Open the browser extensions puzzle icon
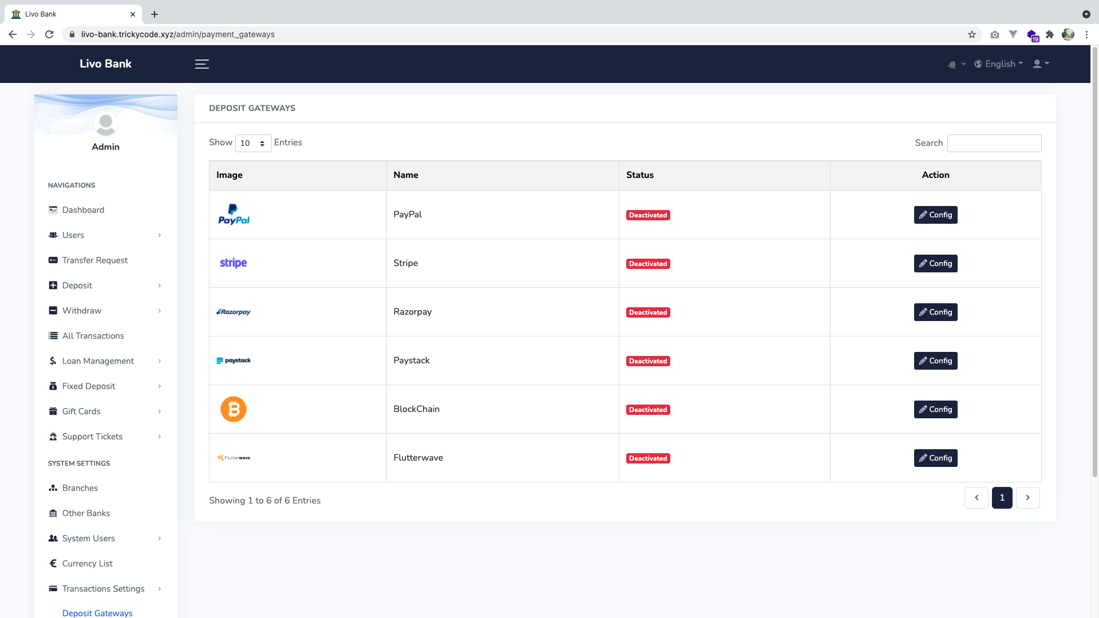The height and width of the screenshot is (618, 1099). (x=1050, y=34)
